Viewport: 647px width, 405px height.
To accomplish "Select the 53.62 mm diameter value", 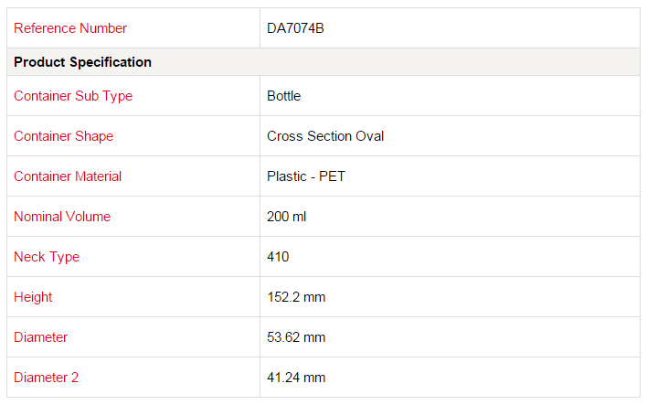I will 296,337.
